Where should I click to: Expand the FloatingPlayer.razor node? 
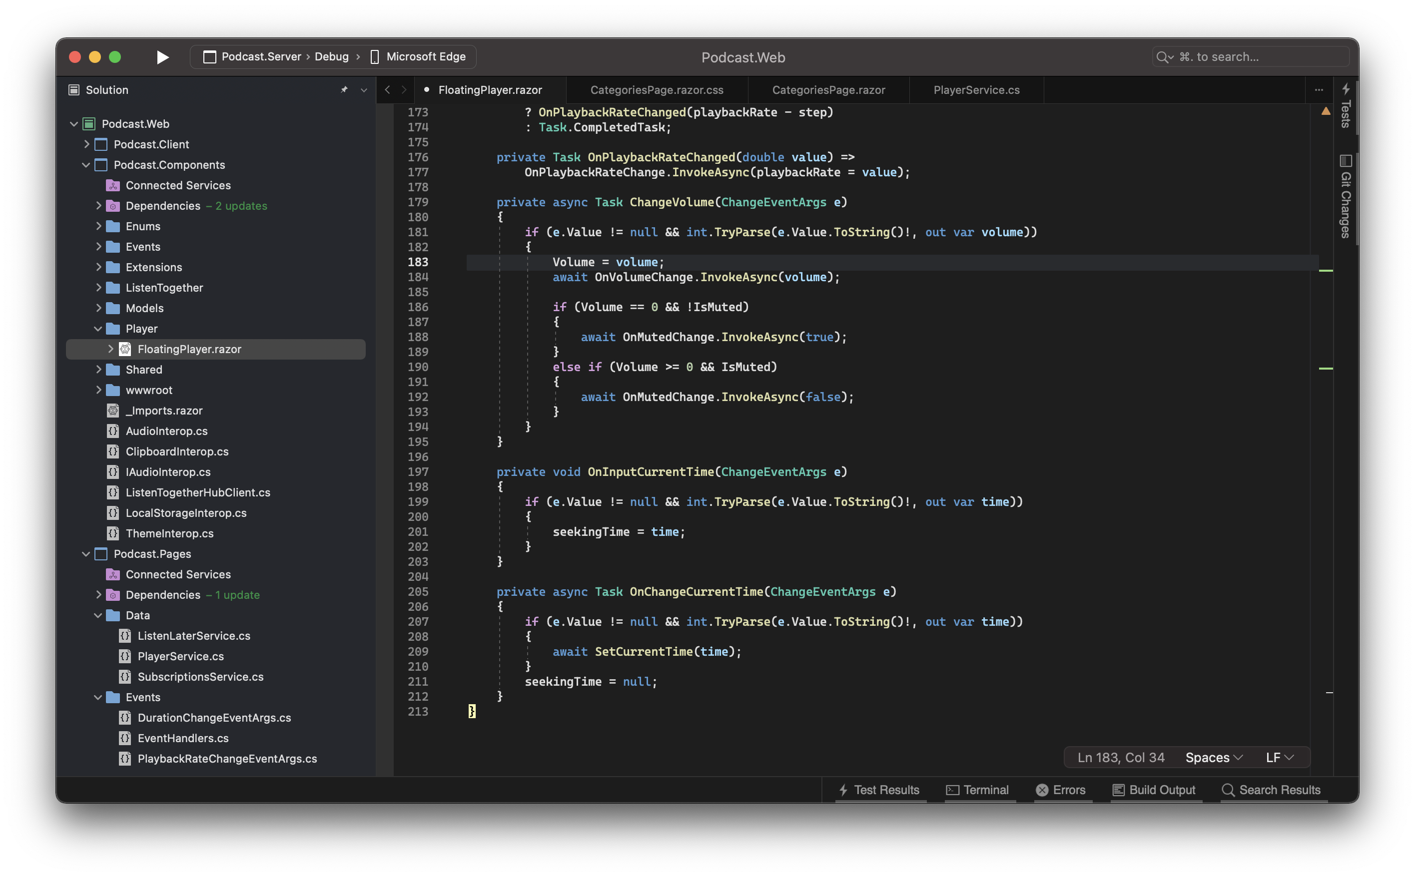click(110, 349)
